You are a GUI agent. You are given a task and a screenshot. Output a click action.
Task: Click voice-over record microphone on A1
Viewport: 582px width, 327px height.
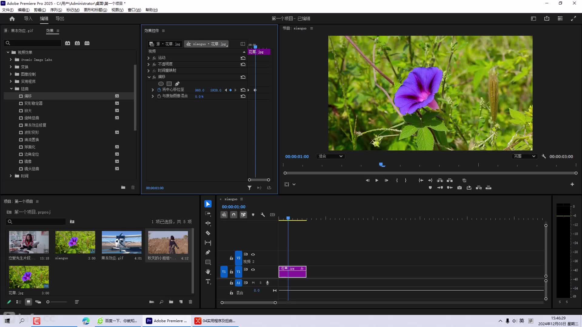(x=267, y=283)
